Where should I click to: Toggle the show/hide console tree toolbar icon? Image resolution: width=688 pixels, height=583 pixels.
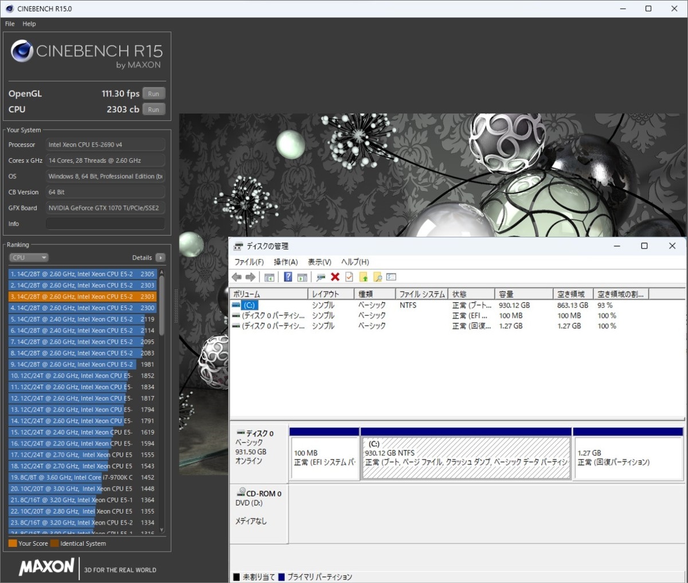click(x=269, y=277)
